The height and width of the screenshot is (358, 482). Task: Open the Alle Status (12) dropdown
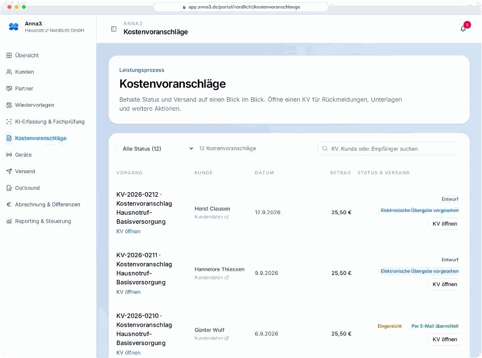tap(156, 149)
